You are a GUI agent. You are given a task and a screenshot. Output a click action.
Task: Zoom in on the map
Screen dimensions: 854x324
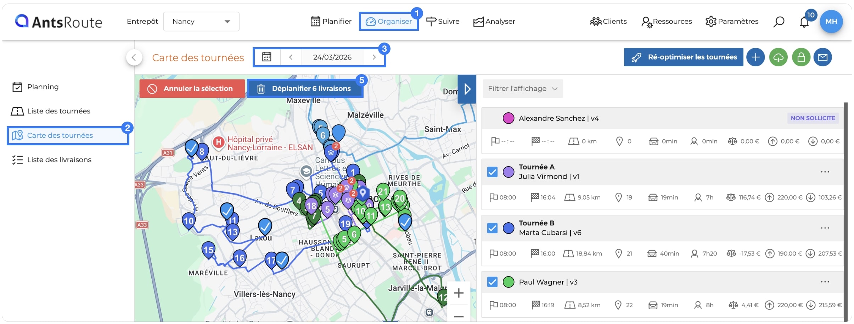click(x=459, y=293)
